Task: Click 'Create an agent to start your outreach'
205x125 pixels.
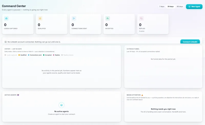Action: [61, 114]
